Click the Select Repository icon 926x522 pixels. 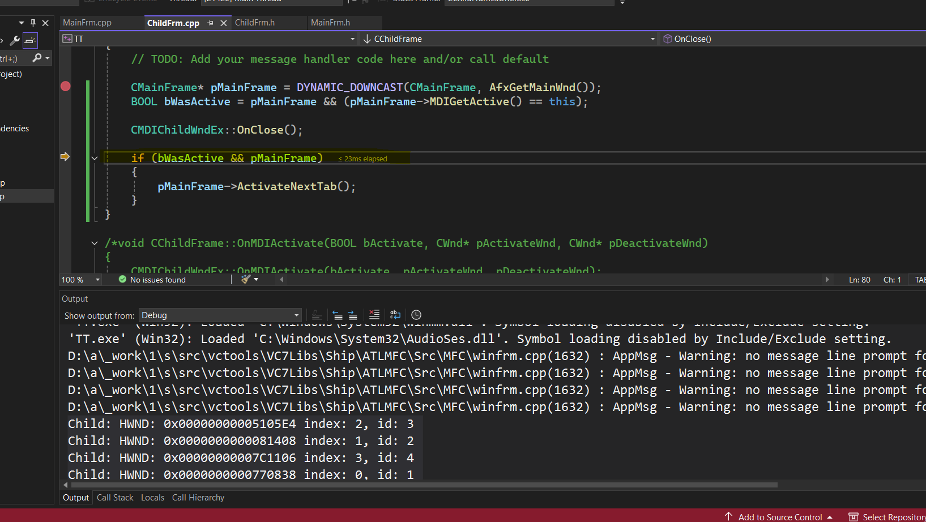[854, 517]
